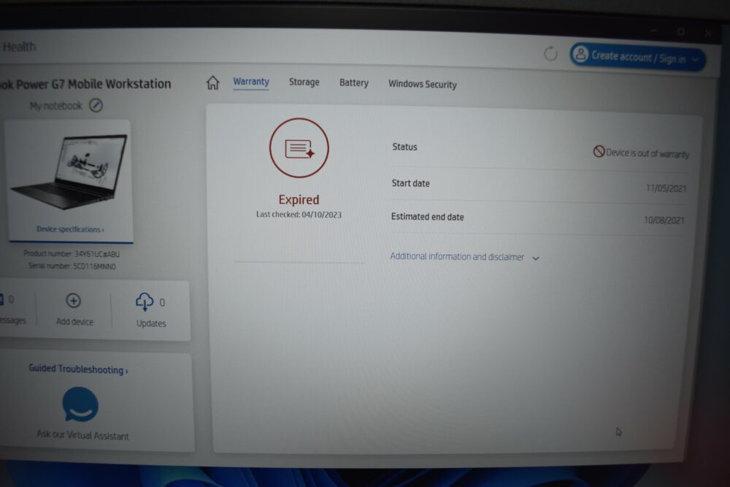Screen dimensions: 730x487
Task: Click the My notebook label
Action: [x=56, y=106]
